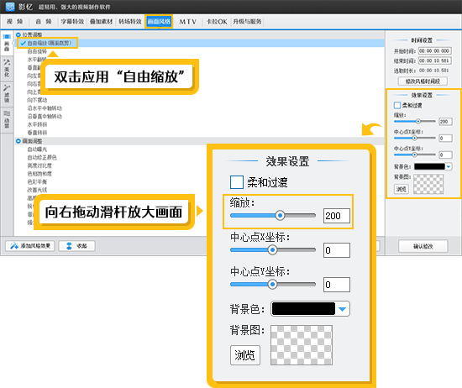Click the 影忆 app logo icon
This screenshot has width=462, height=388.
[x=10, y=7]
